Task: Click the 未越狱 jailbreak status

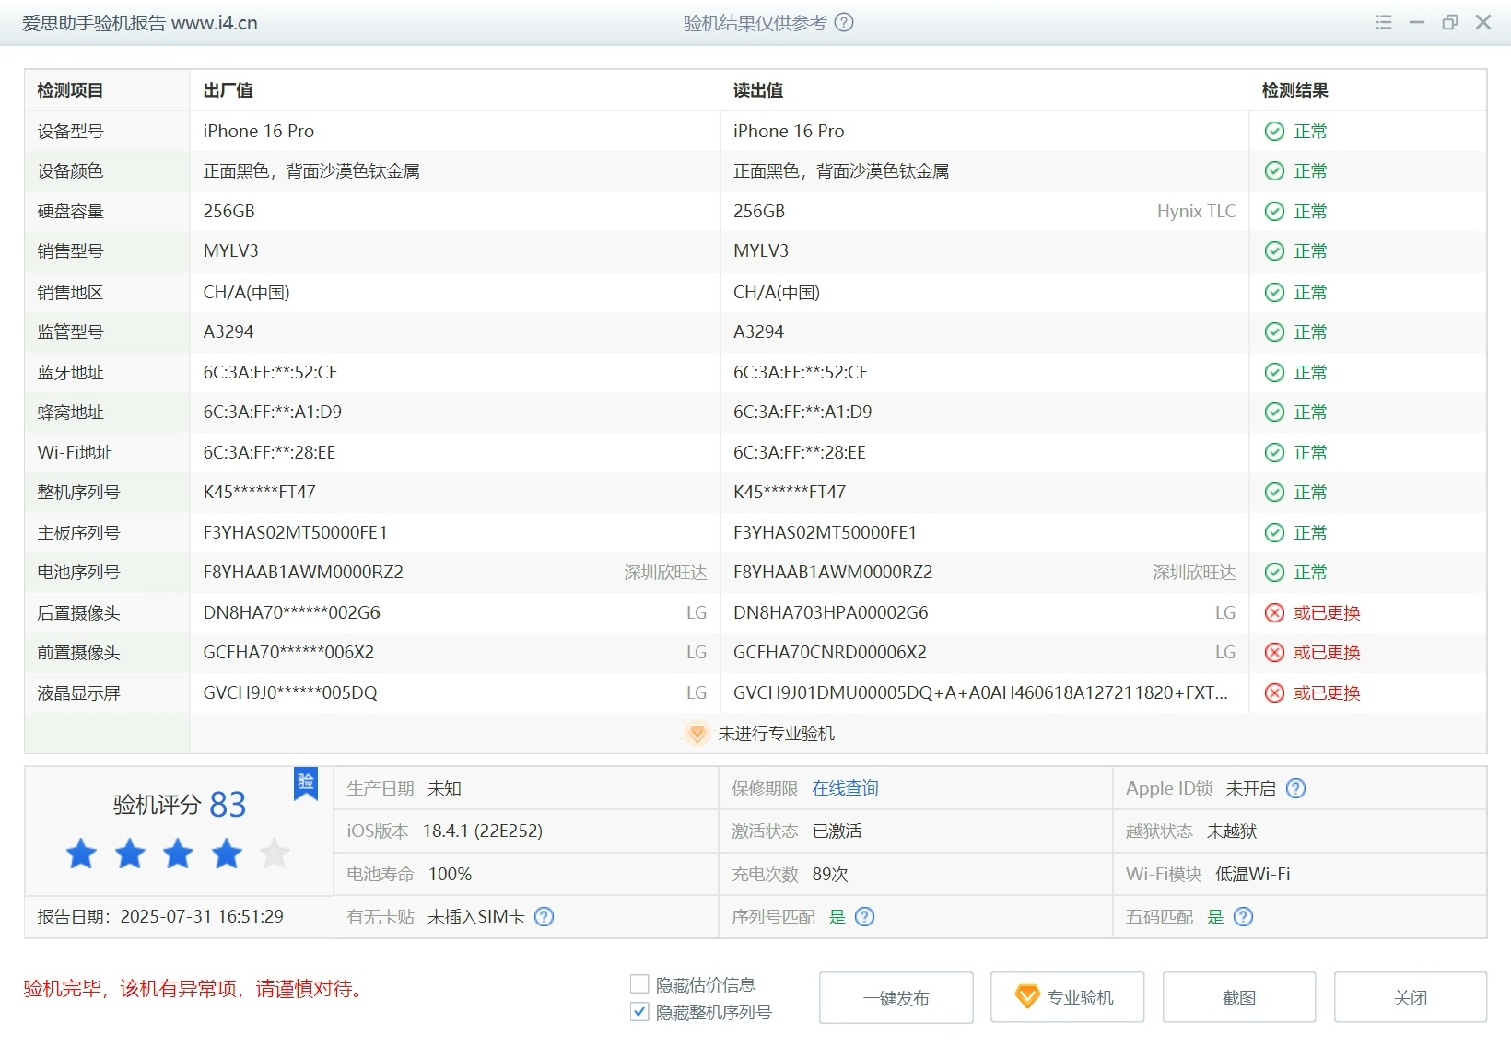Action: pos(1232,831)
